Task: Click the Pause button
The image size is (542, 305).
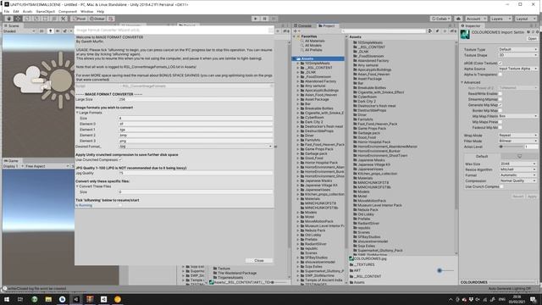Action: pos(265,19)
